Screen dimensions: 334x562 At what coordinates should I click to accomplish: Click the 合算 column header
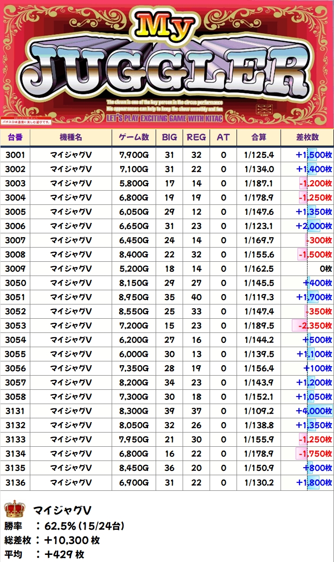point(258,138)
